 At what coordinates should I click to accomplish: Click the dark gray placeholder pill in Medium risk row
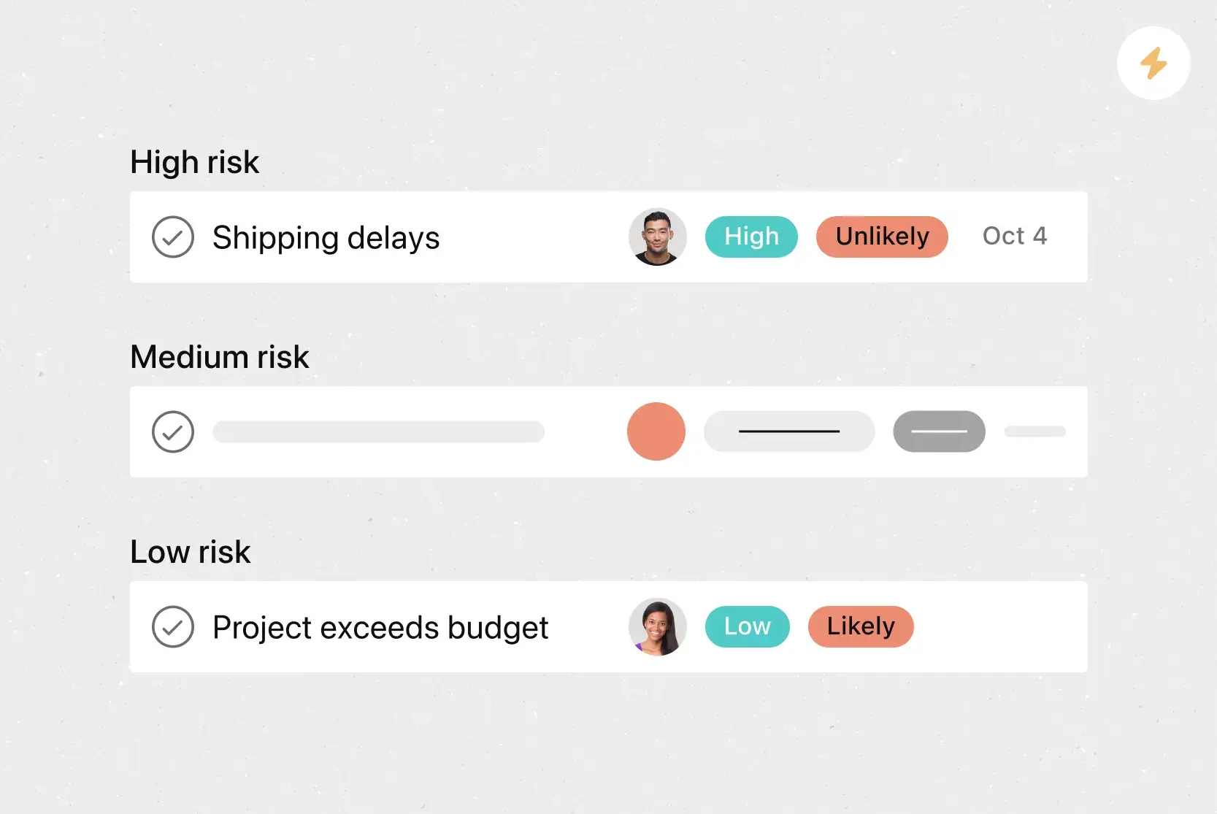tap(939, 431)
